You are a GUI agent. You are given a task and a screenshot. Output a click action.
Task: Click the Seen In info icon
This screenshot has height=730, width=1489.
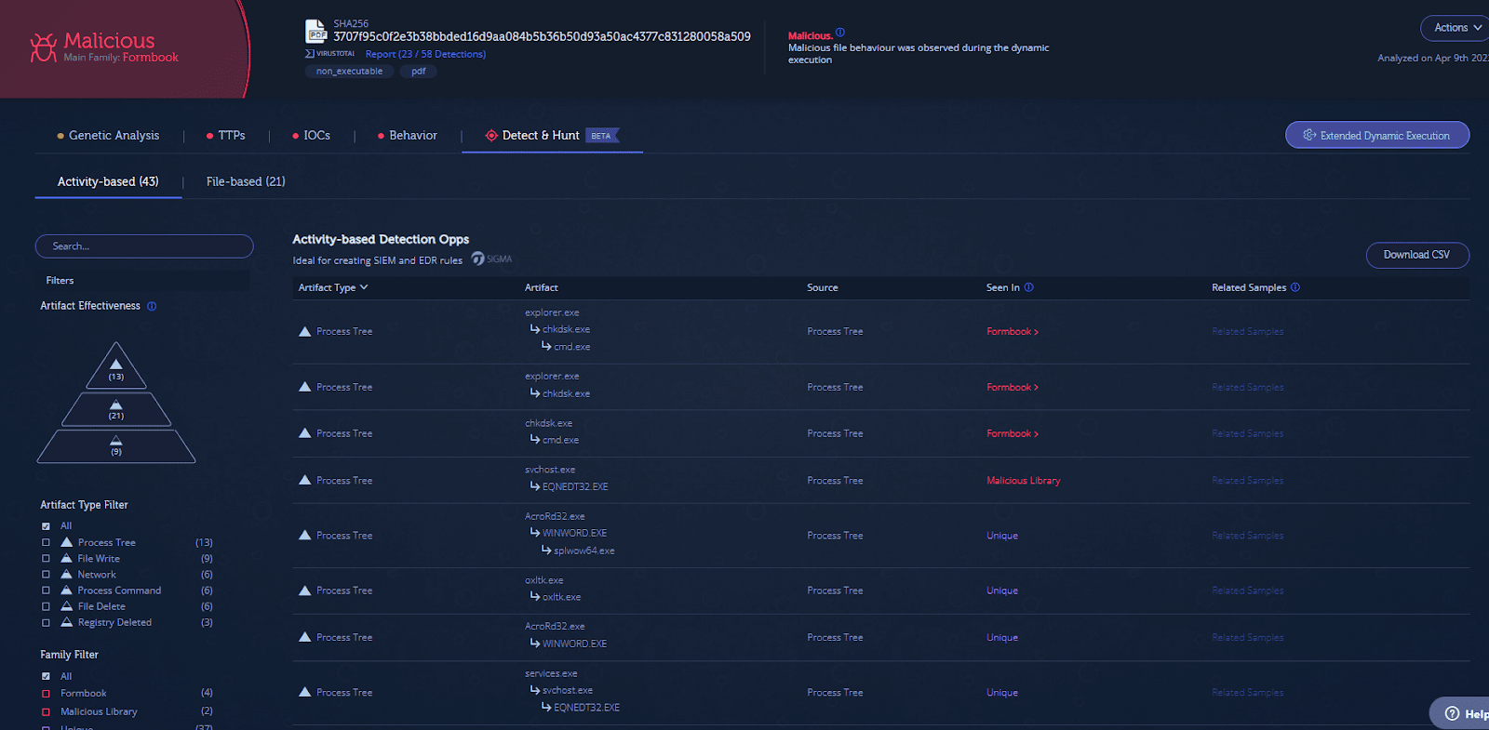(1028, 287)
